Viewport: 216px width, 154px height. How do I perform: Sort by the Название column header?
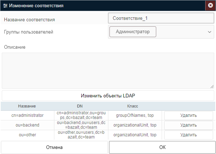tap(27, 106)
